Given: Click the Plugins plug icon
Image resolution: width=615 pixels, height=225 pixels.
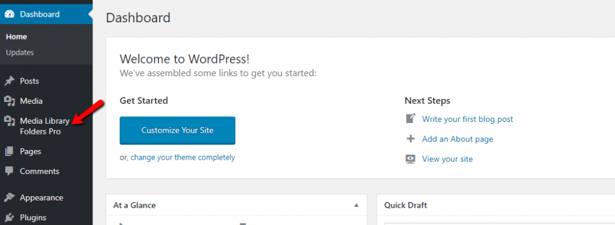Looking at the screenshot, I should click(10, 218).
